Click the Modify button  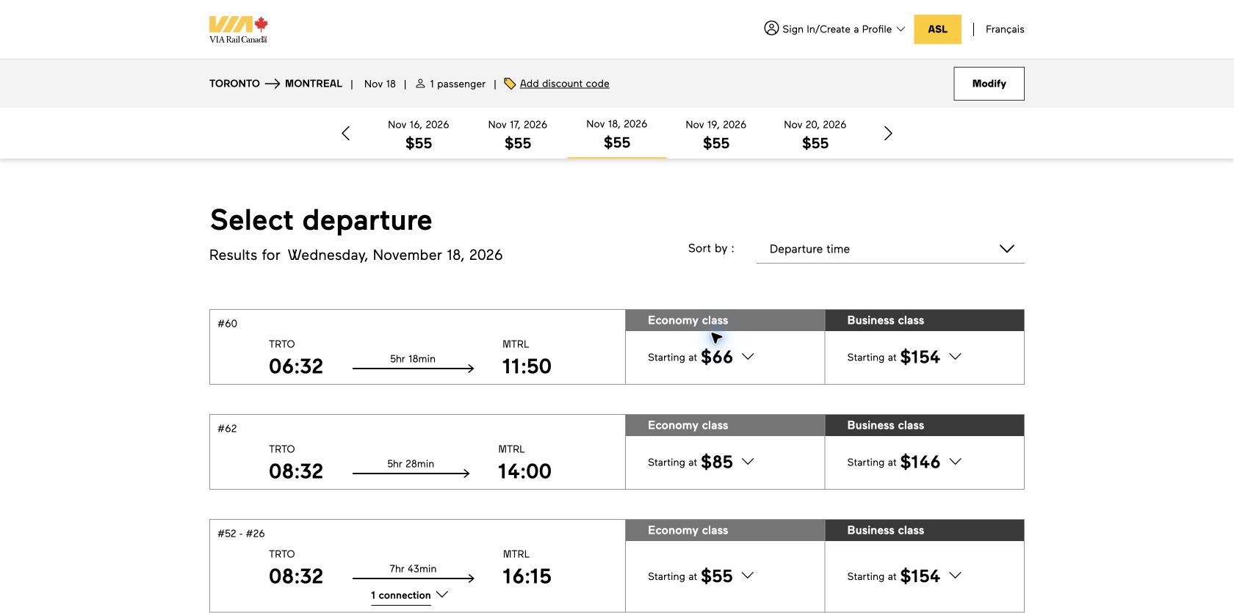click(989, 84)
